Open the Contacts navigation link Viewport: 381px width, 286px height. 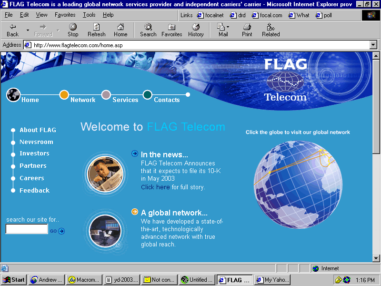(x=167, y=100)
